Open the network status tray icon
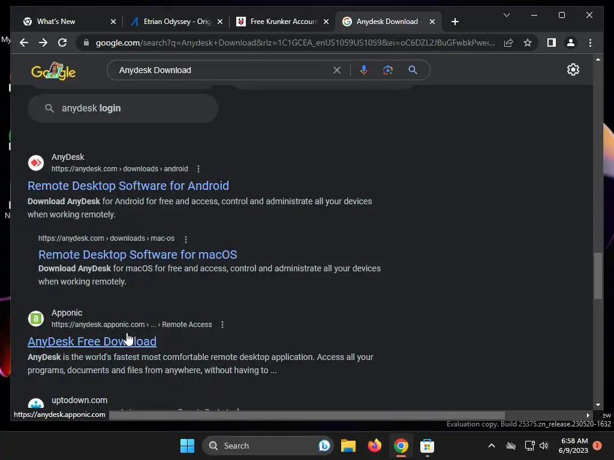 tap(529, 446)
